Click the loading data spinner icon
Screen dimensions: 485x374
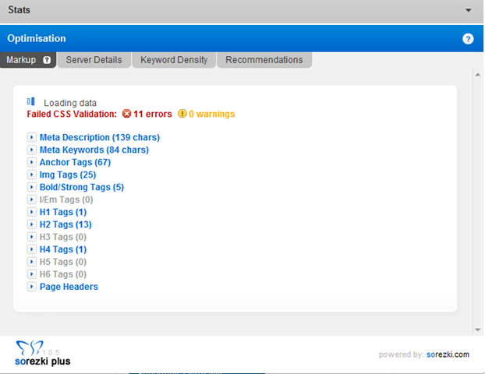pos(31,101)
